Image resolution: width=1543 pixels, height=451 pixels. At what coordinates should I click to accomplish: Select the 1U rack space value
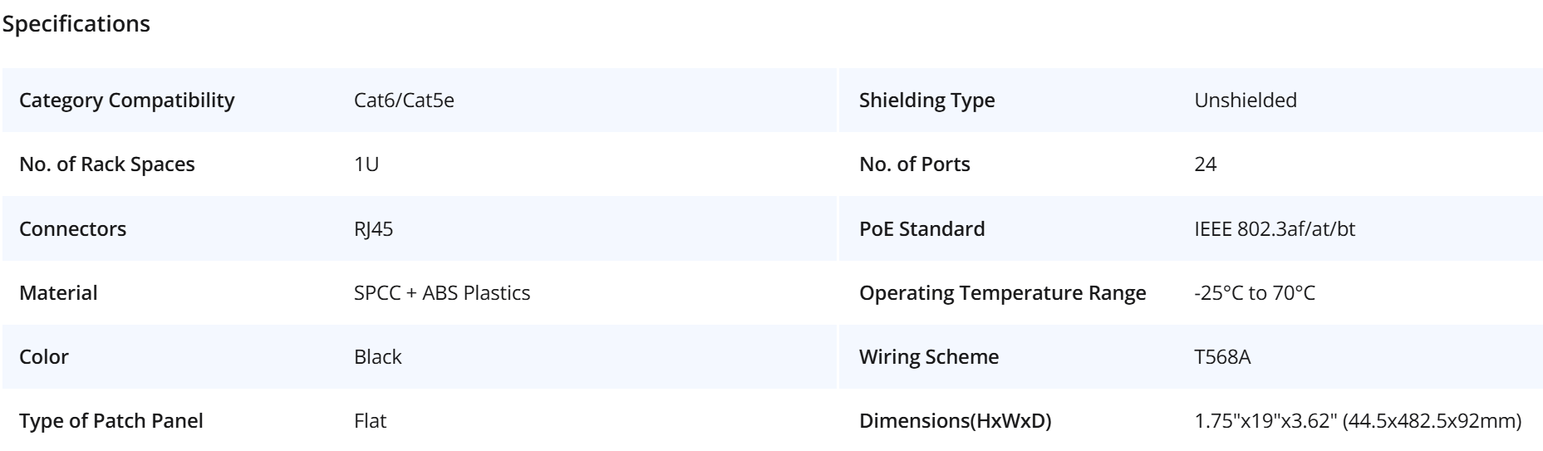tap(366, 164)
